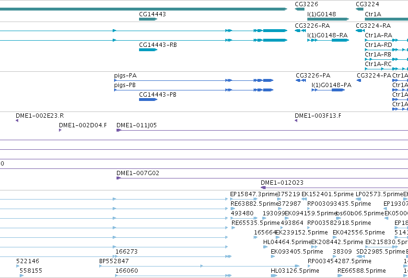Click EST SD22985.5prime
The width and height of the screenshot is (408, 278).
coord(361,256)
